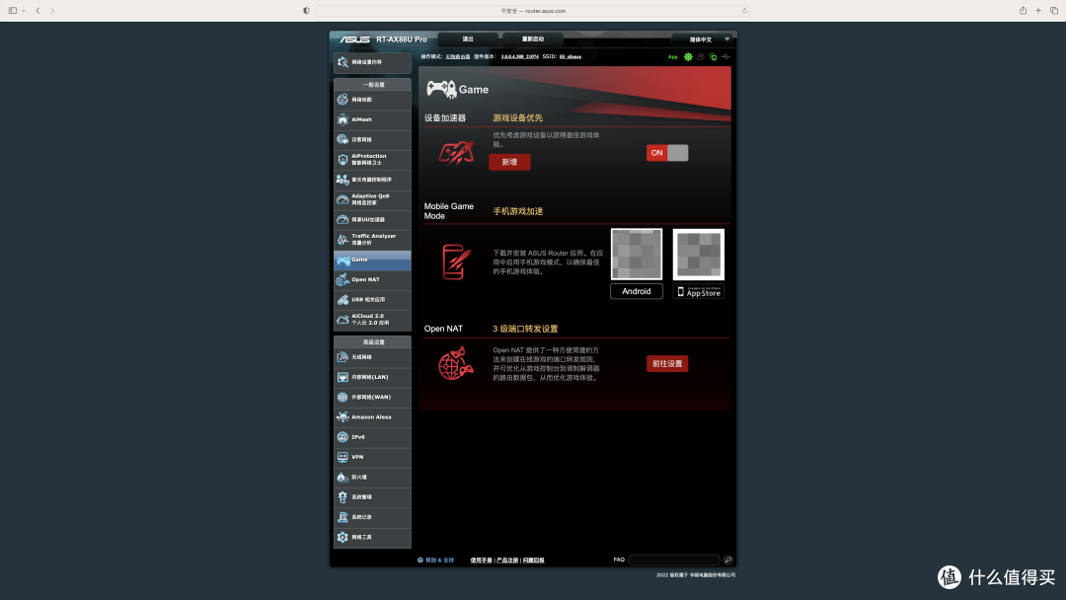Open the Traffic Analyzer 流量分析 panel
The height and width of the screenshot is (600, 1066).
(372, 238)
